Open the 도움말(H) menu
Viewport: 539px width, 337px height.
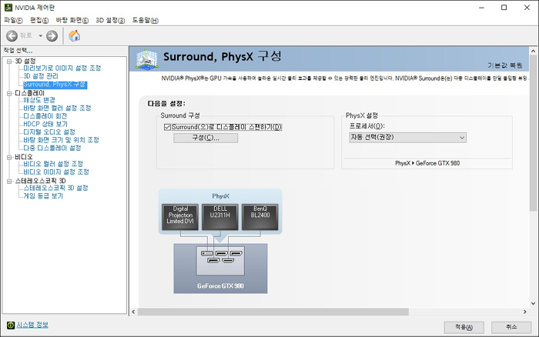(146, 20)
